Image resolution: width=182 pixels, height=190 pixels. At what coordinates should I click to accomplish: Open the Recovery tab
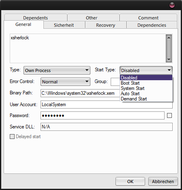pos(106,25)
